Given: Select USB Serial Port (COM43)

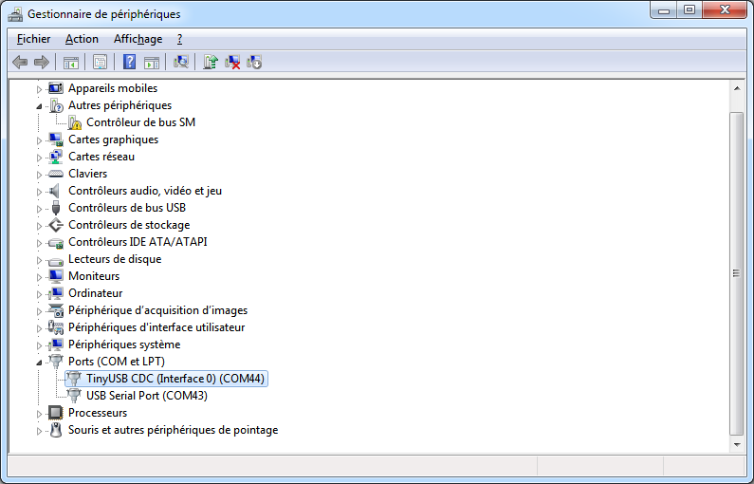Looking at the screenshot, I should pos(146,396).
